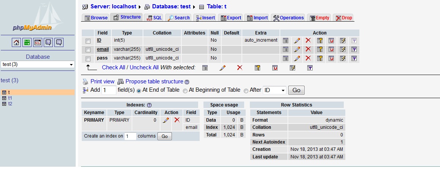Click the green Exit log out icon
Screen dimensions: 440x169
coord(27,42)
